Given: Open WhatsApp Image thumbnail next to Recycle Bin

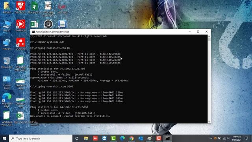Looking at the screenshot, I should point(20,64).
